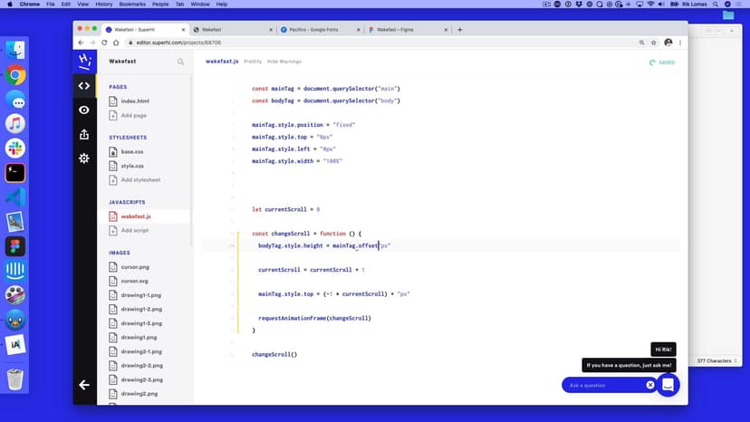The width and height of the screenshot is (750, 422).
Task: Switch to the Pacifico Google Fonts tab
Action: pos(317,30)
